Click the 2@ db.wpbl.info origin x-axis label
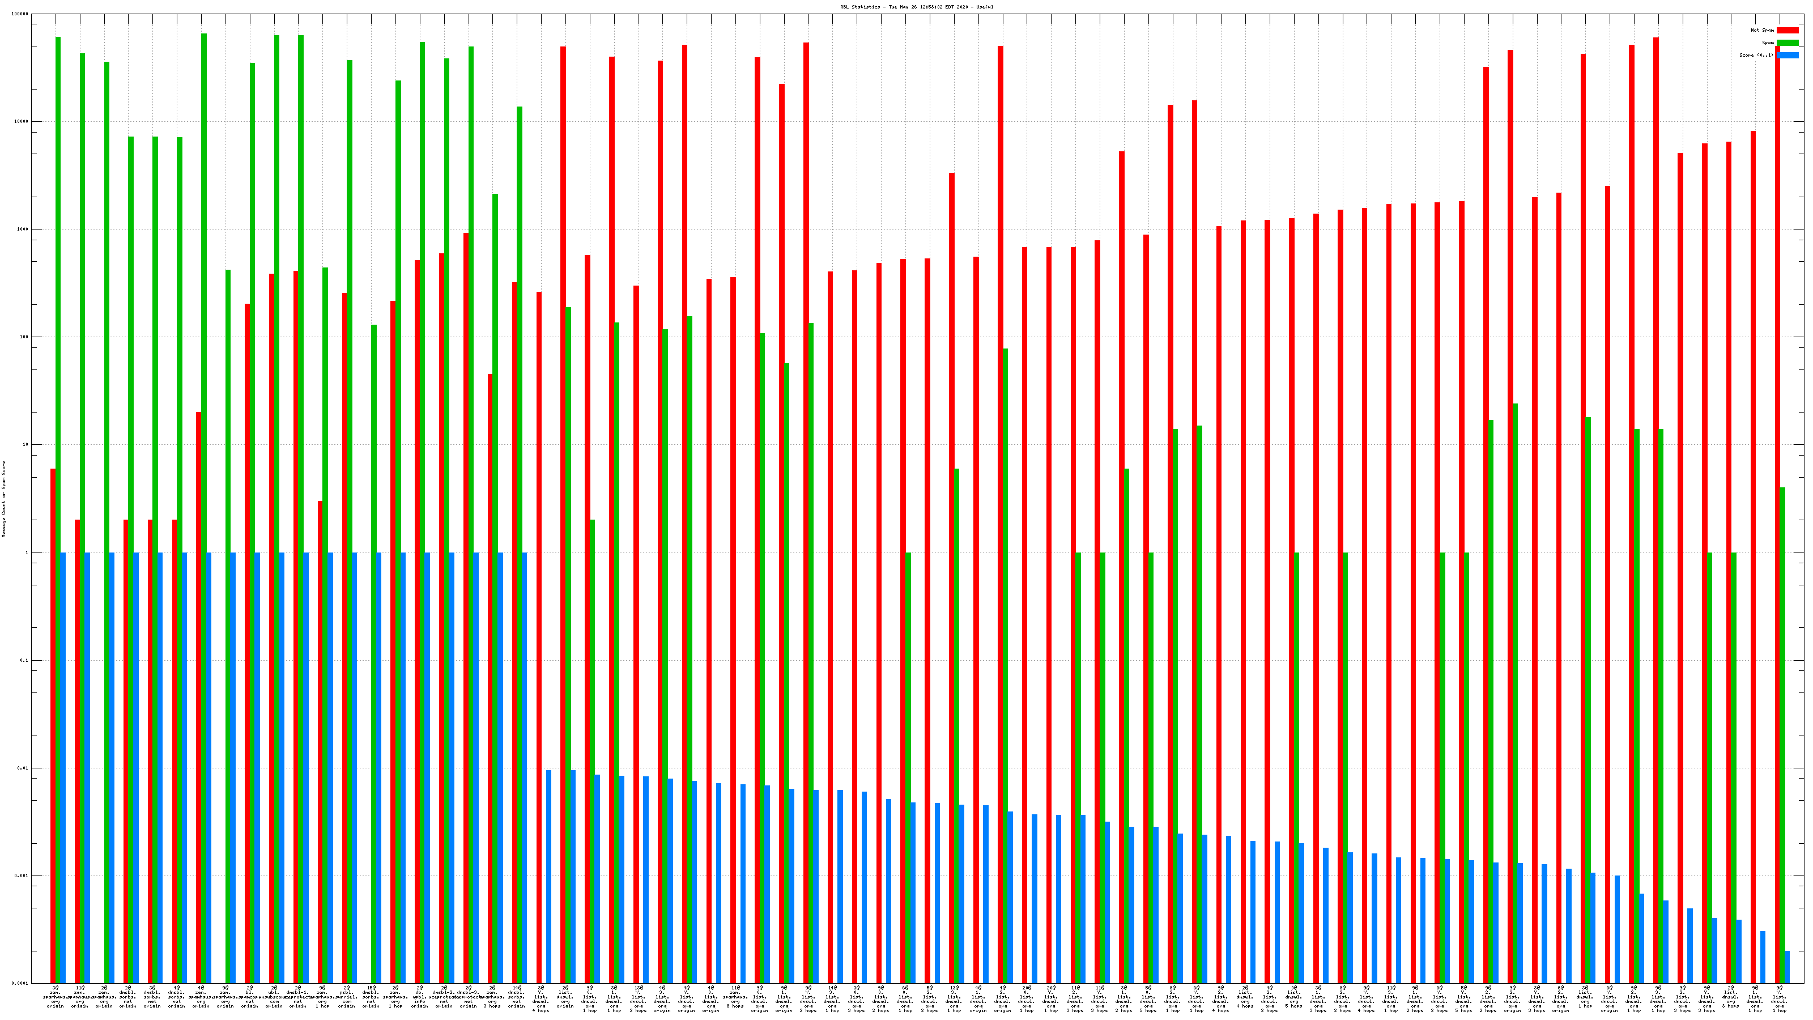The width and height of the screenshot is (1813, 1020). point(419,997)
